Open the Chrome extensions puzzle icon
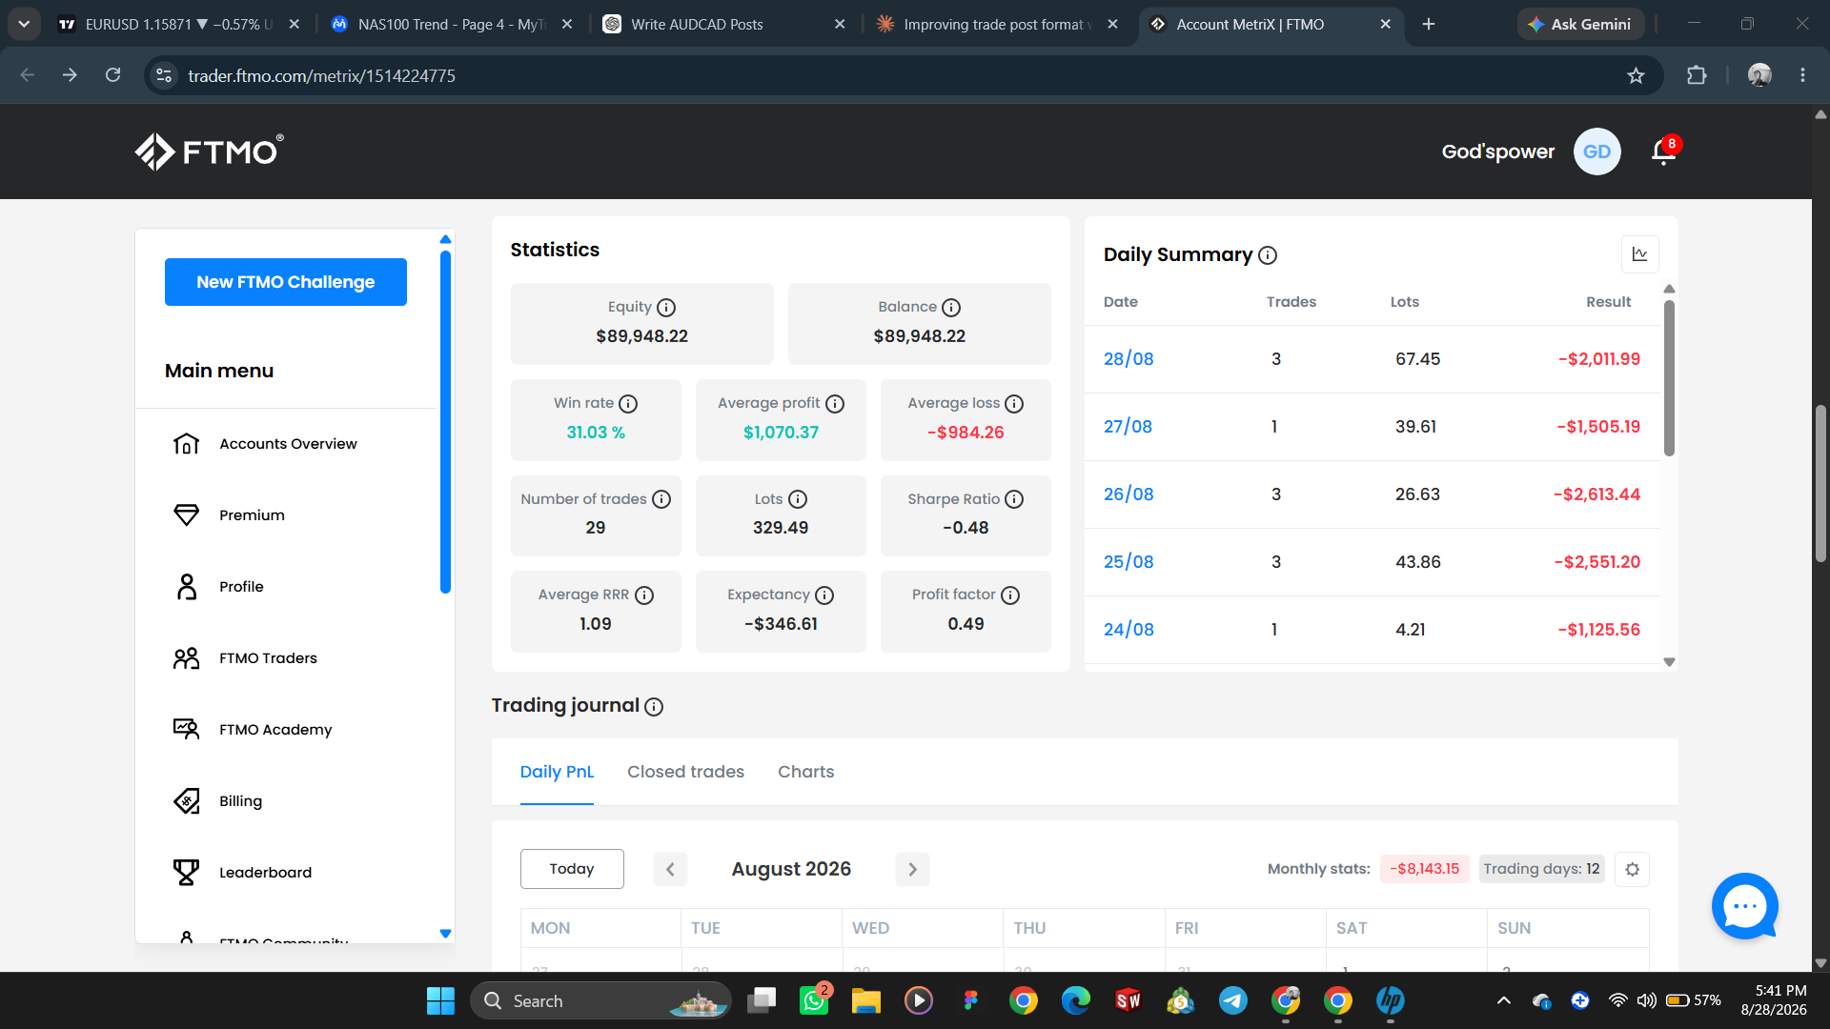The width and height of the screenshot is (1830, 1029). click(x=1697, y=75)
